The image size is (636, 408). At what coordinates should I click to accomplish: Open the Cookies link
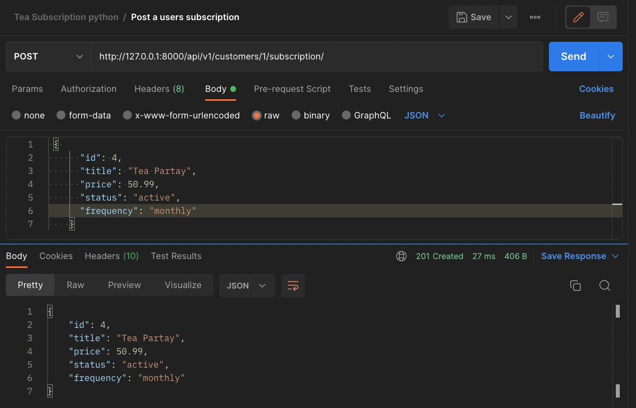(x=596, y=89)
